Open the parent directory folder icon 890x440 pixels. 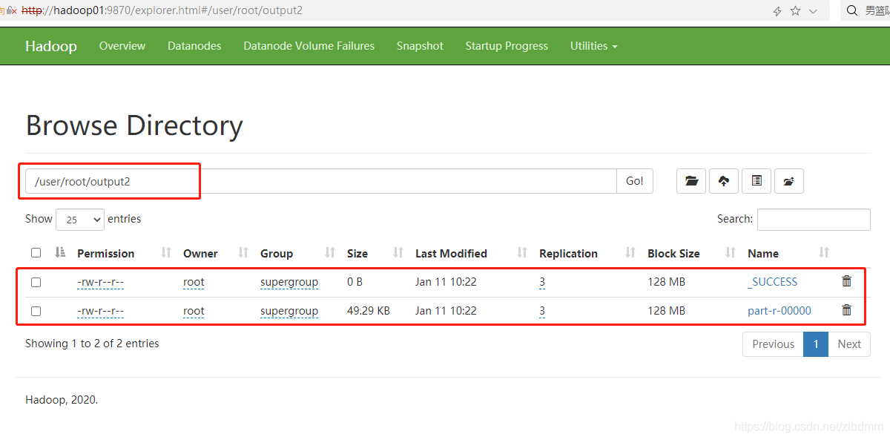(692, 181)
